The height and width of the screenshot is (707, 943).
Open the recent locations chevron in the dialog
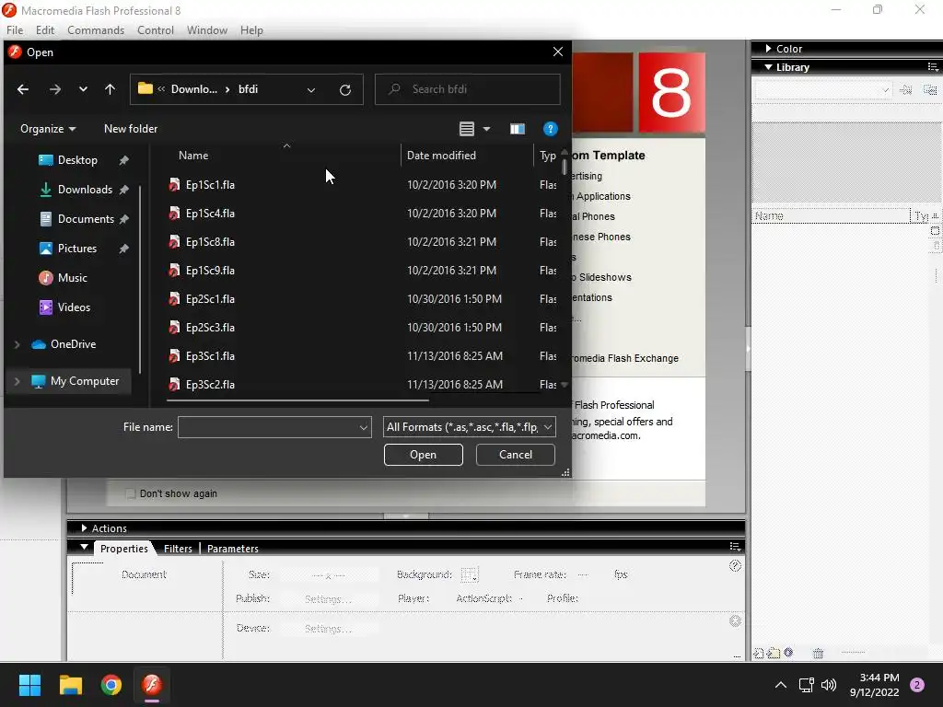pos(83,89)
